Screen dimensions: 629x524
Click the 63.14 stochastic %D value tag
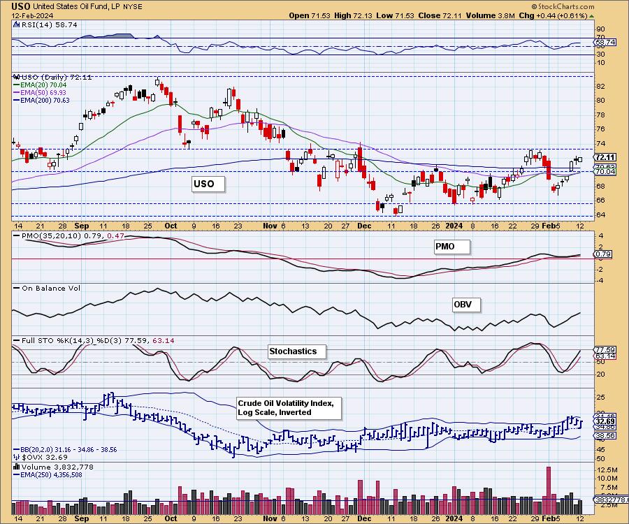click(x=605, y=356)
